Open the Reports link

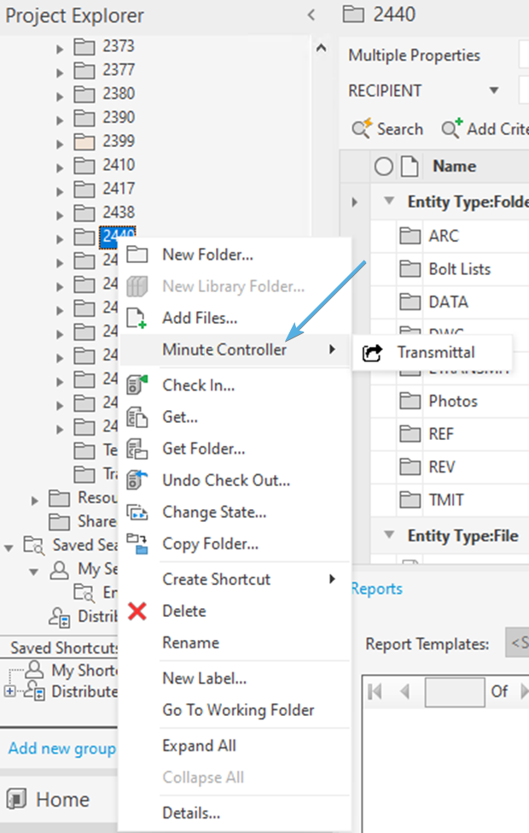tap(376, 589)
